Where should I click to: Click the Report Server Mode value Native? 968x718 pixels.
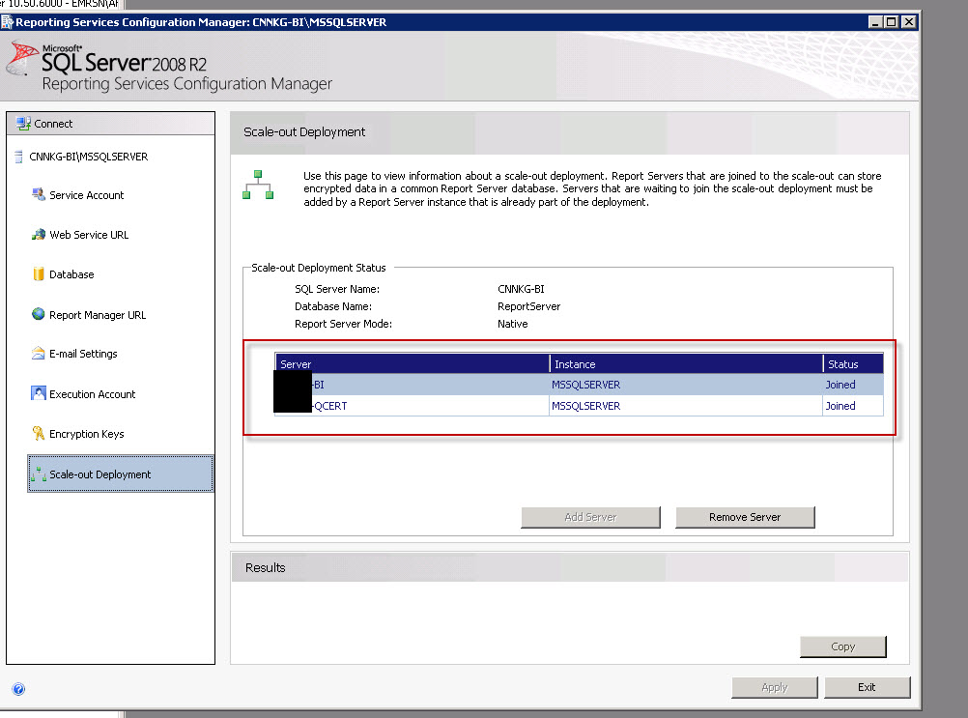pyautogui.click(x=512, y=324)
